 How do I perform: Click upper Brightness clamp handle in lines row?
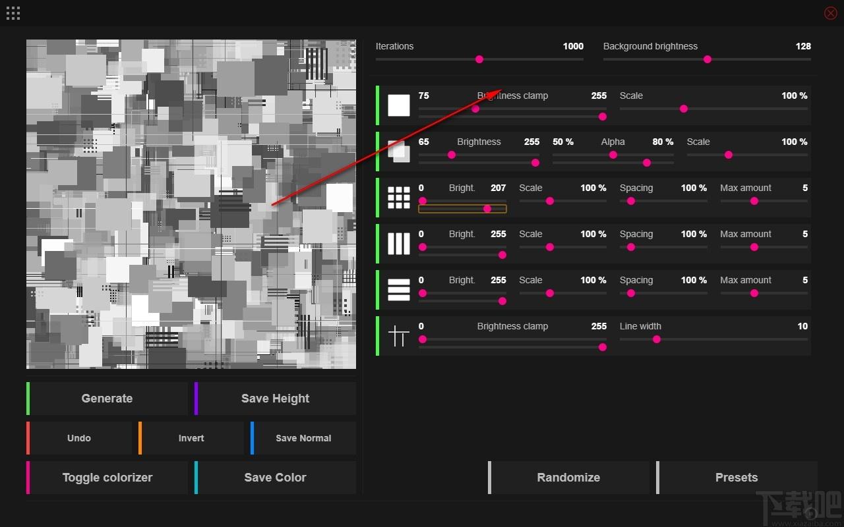click(x=602, y=347)
